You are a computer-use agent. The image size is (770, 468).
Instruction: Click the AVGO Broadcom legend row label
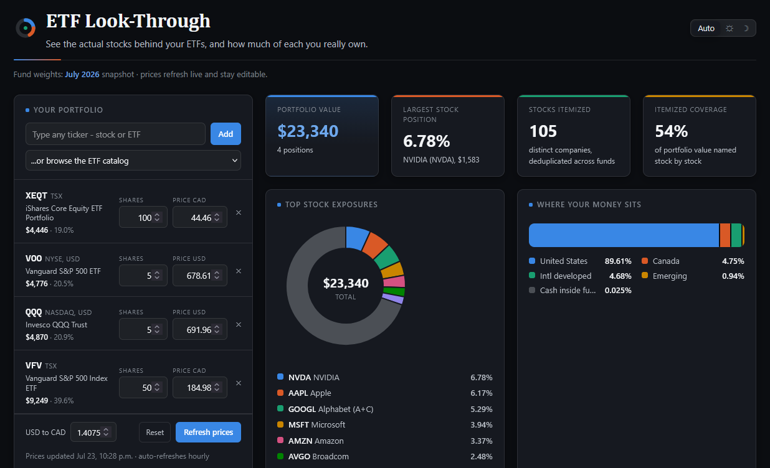(x=318, y=456)
